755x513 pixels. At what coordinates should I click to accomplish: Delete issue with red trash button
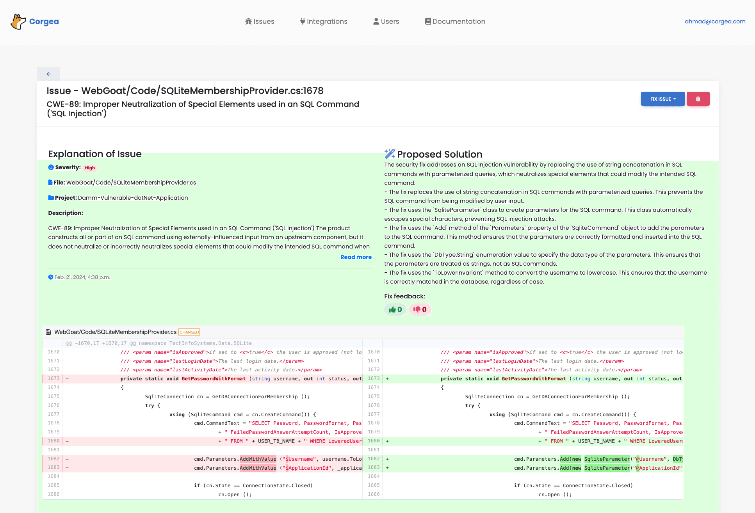(698, 99)
